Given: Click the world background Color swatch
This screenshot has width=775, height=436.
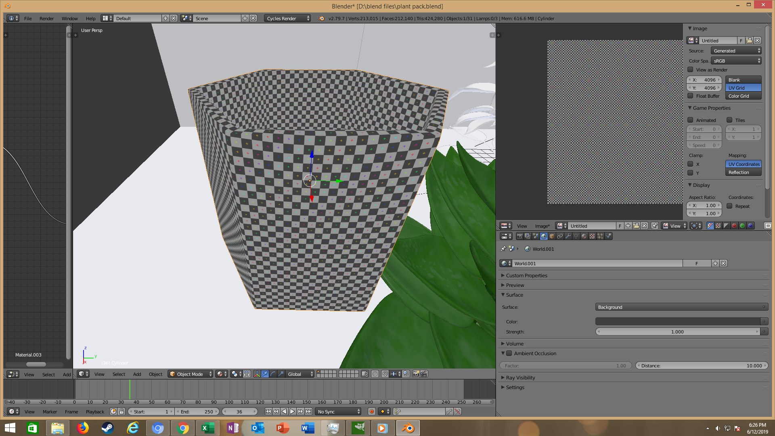Looking at the screenshot, I should point(677,321).
